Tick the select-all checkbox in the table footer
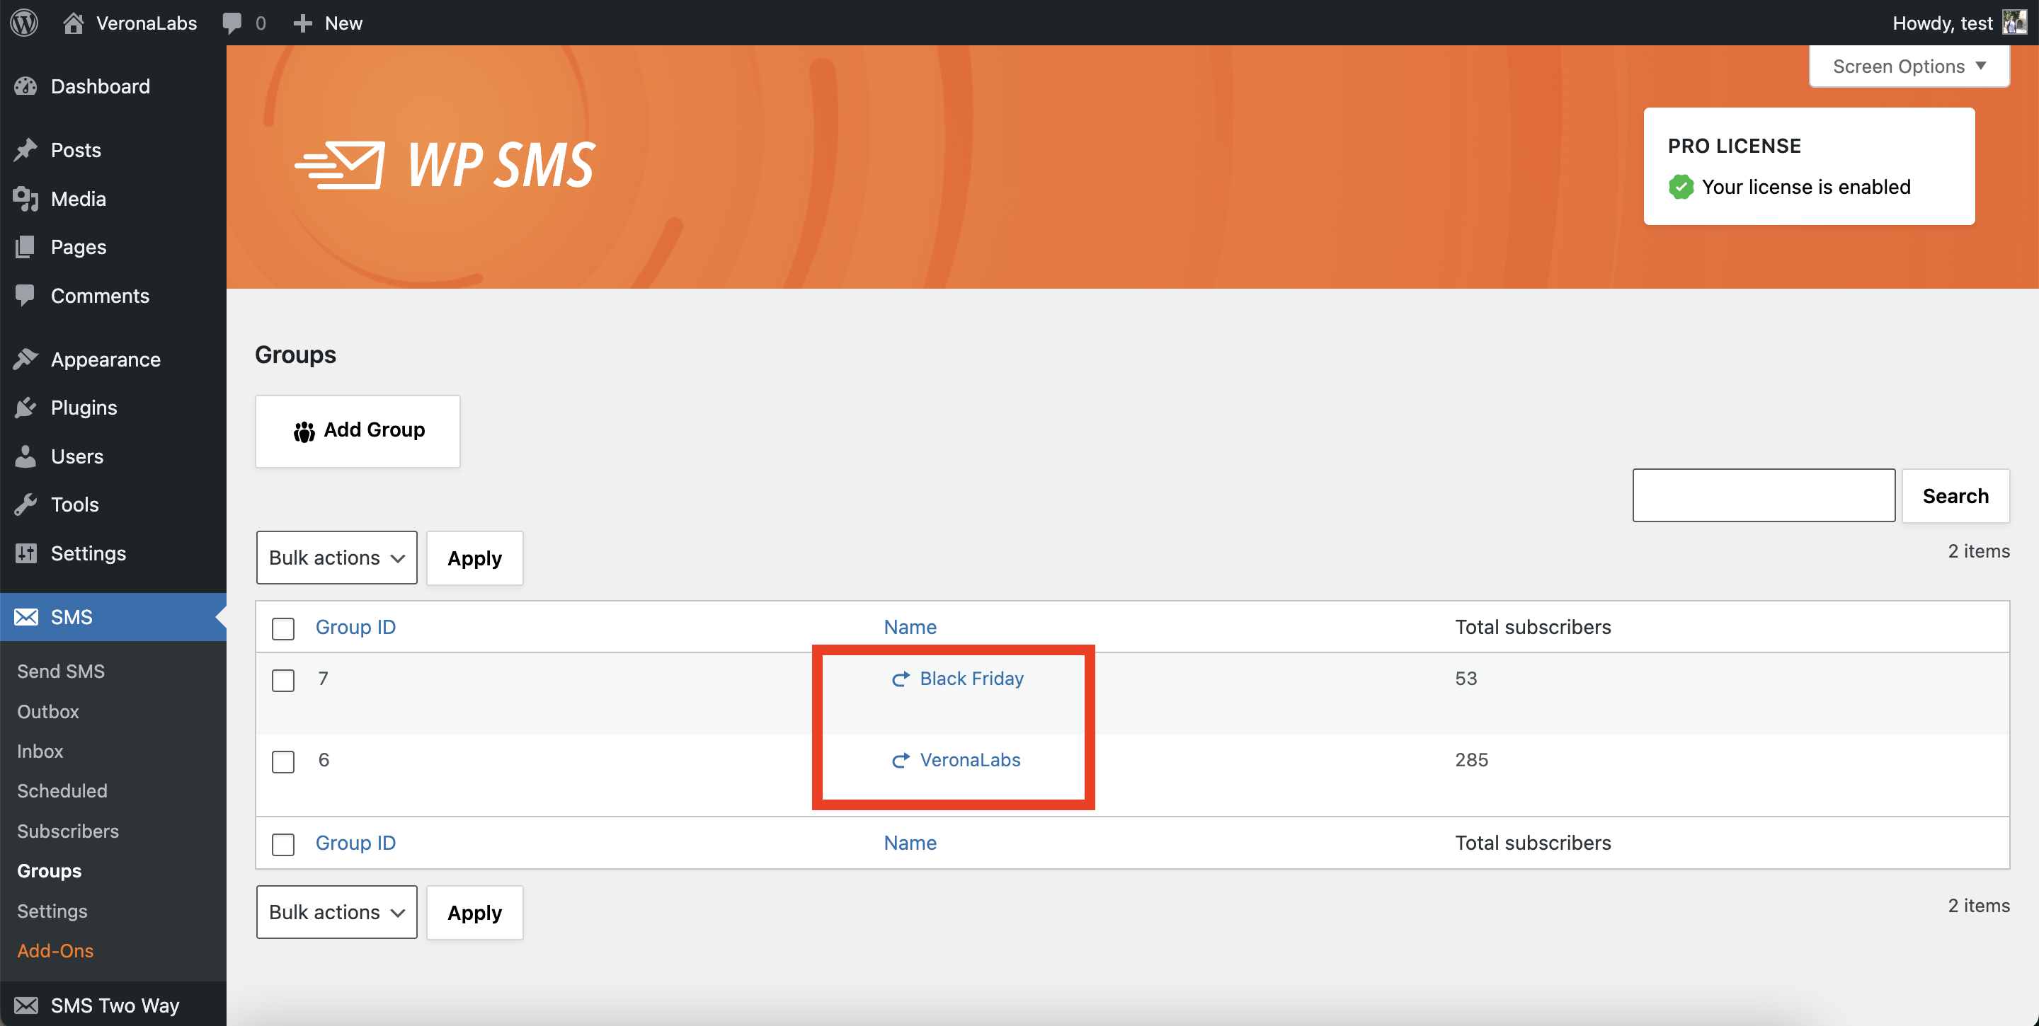This screenshot has width=2039, height=1026. click(282, 845)
